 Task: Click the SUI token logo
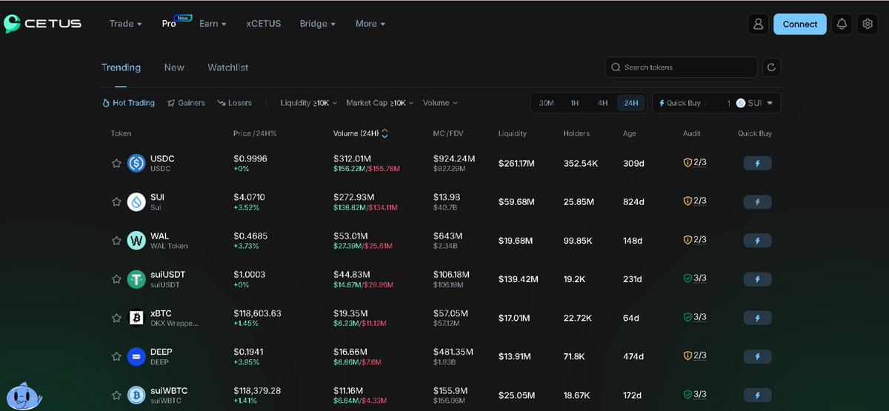point(136,201)
